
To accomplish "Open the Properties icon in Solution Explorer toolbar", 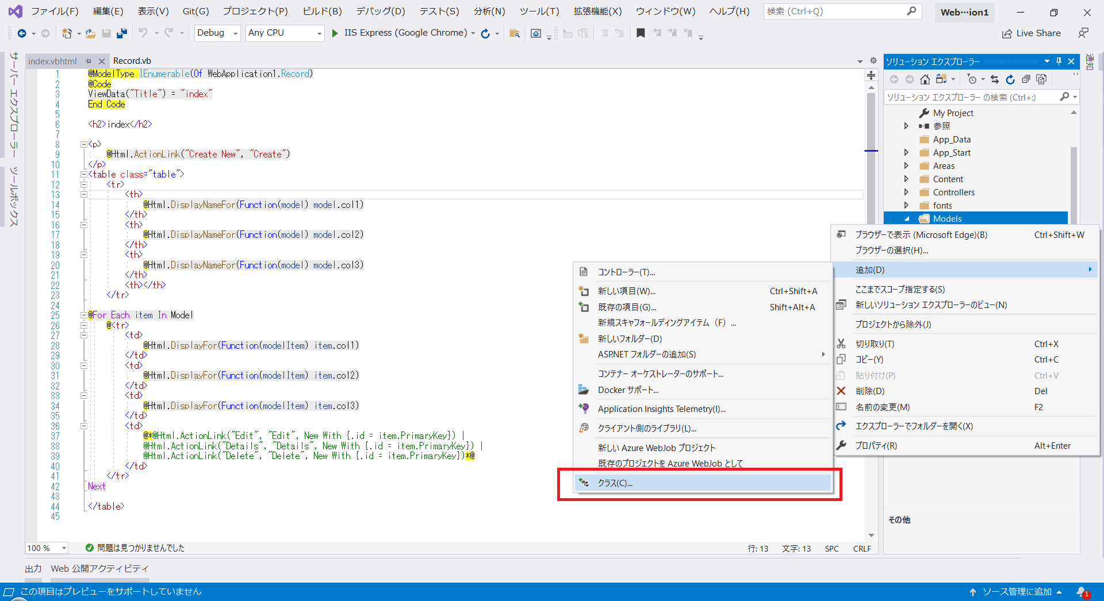I will tap(1041, 79).
